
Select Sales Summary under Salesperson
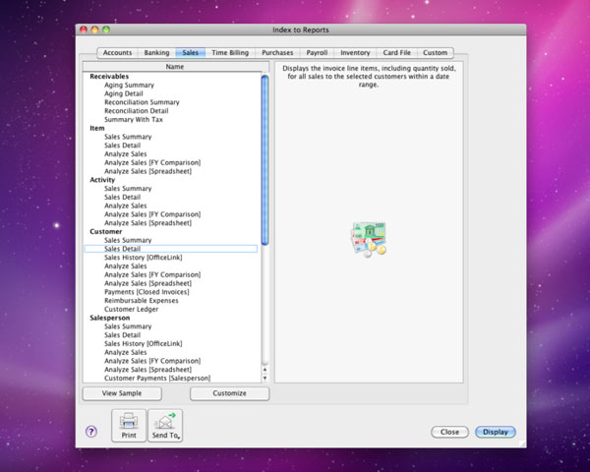[x=128, y=326]
